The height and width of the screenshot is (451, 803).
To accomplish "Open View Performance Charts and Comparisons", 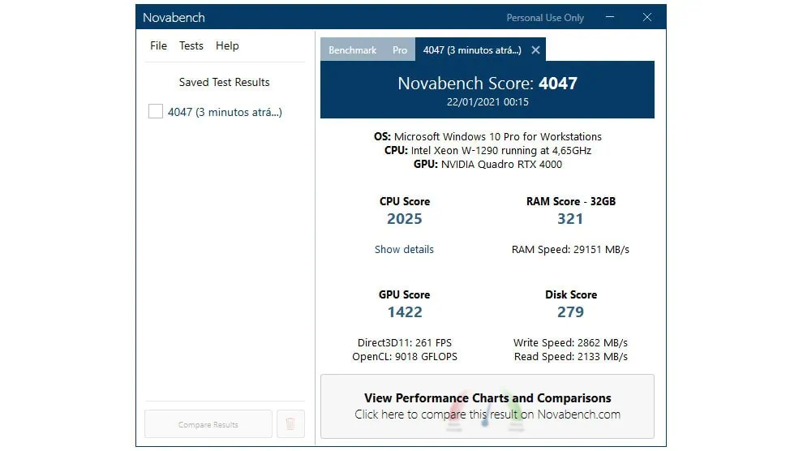I will [487, 406].
